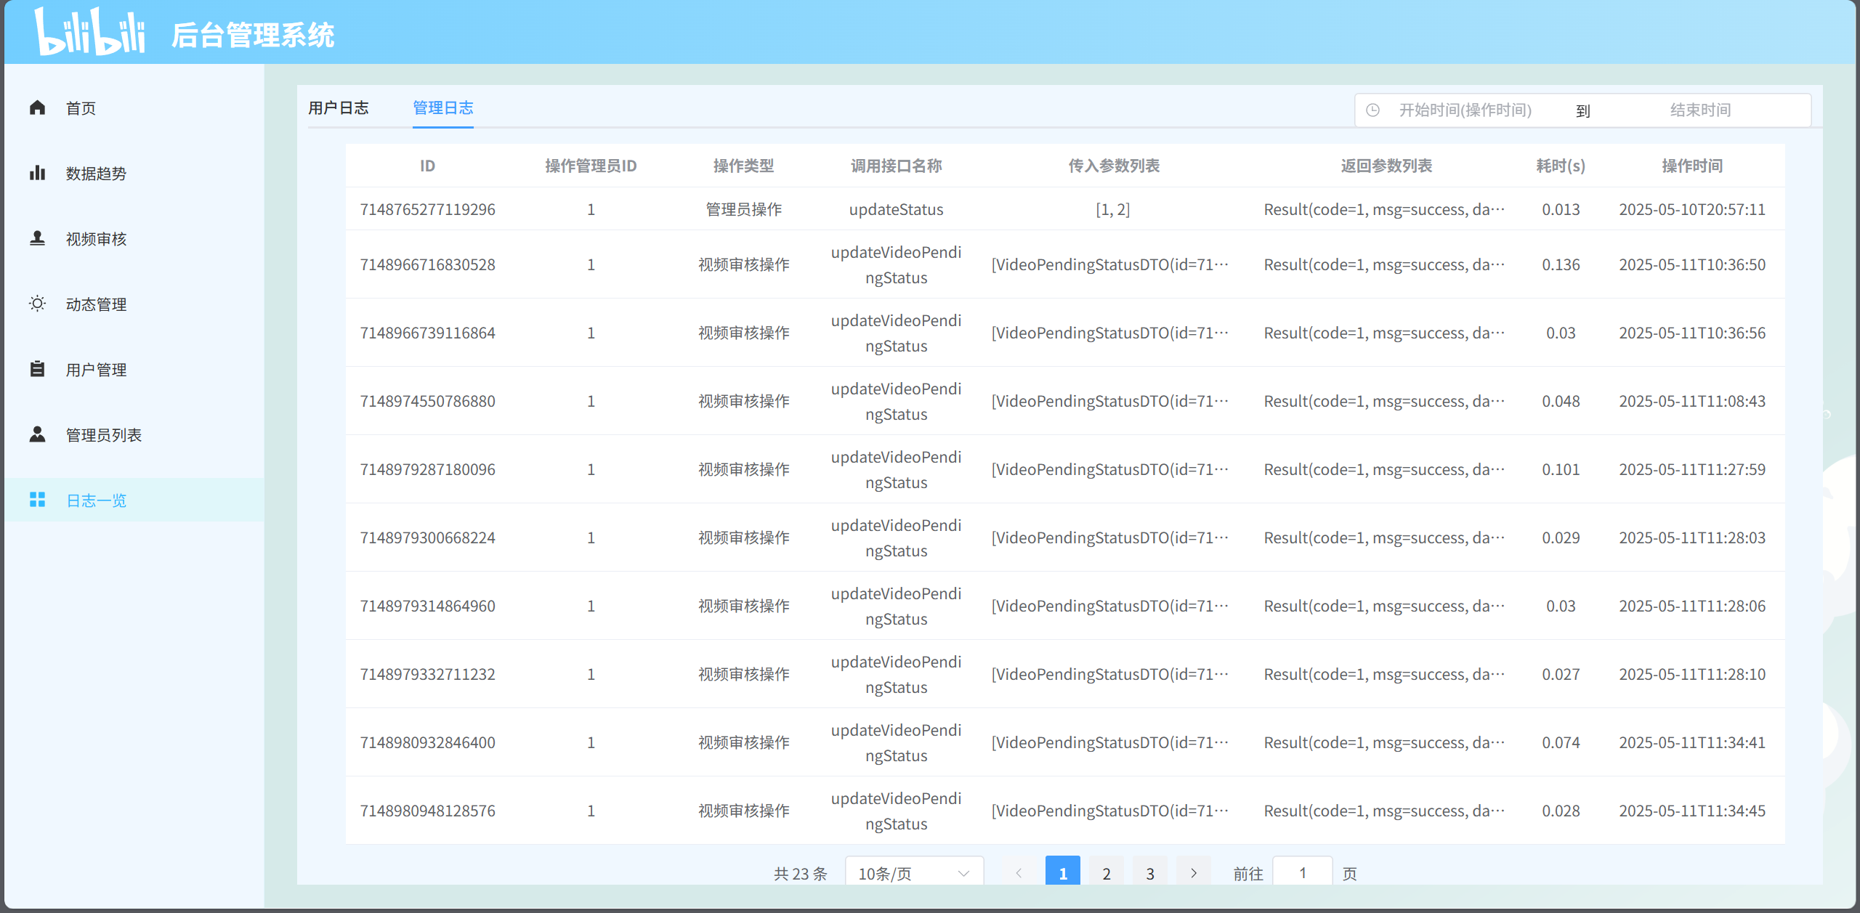Go to page 2 of logs
The height and width of the screenshot is (913, 1860).
click(1106, 873)
